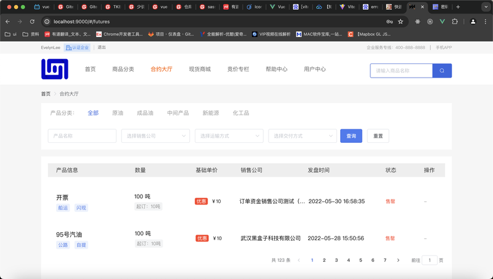
Task: Bookmark this page using star icon
Action: click(401, 21)
